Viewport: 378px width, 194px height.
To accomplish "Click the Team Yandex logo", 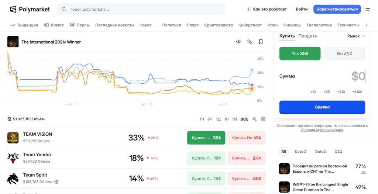I will click(13, 158).
